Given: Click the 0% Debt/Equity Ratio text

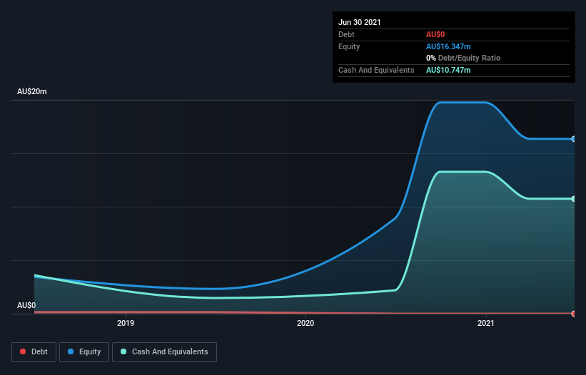Looking at the screenshot, I should tap(463, 58).
